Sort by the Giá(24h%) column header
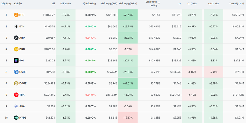The height and width of the screenshot is (123, 246). 65,4
